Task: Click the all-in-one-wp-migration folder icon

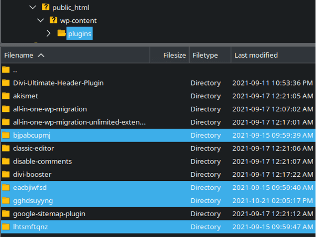Action: point(6,109)
